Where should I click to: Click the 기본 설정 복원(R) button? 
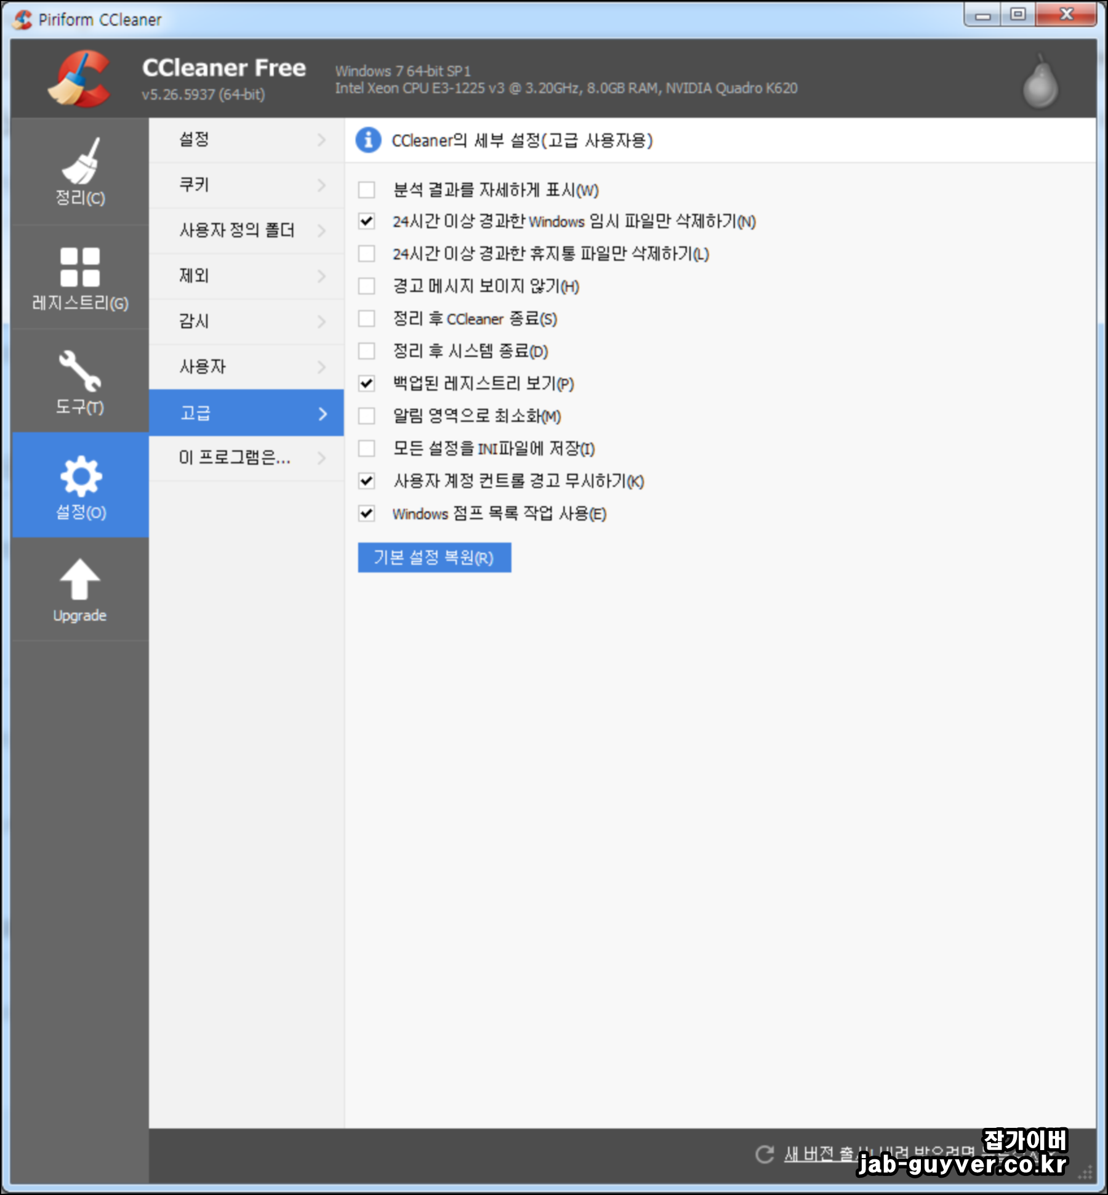point(434,557)
